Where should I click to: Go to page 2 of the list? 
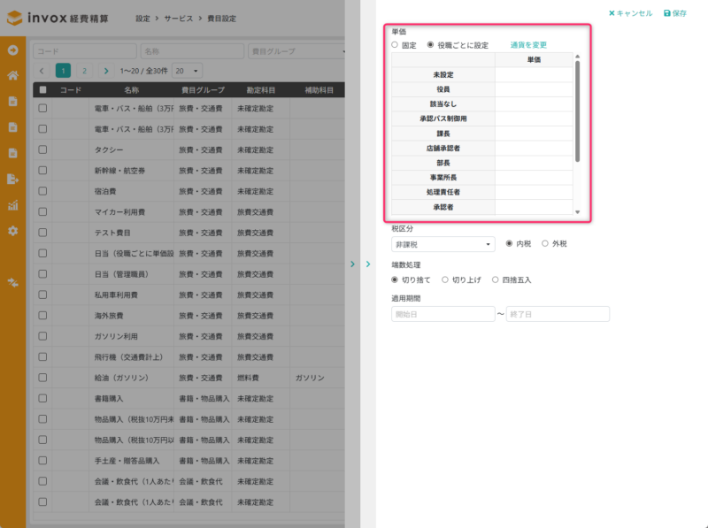tap(84, 70)
